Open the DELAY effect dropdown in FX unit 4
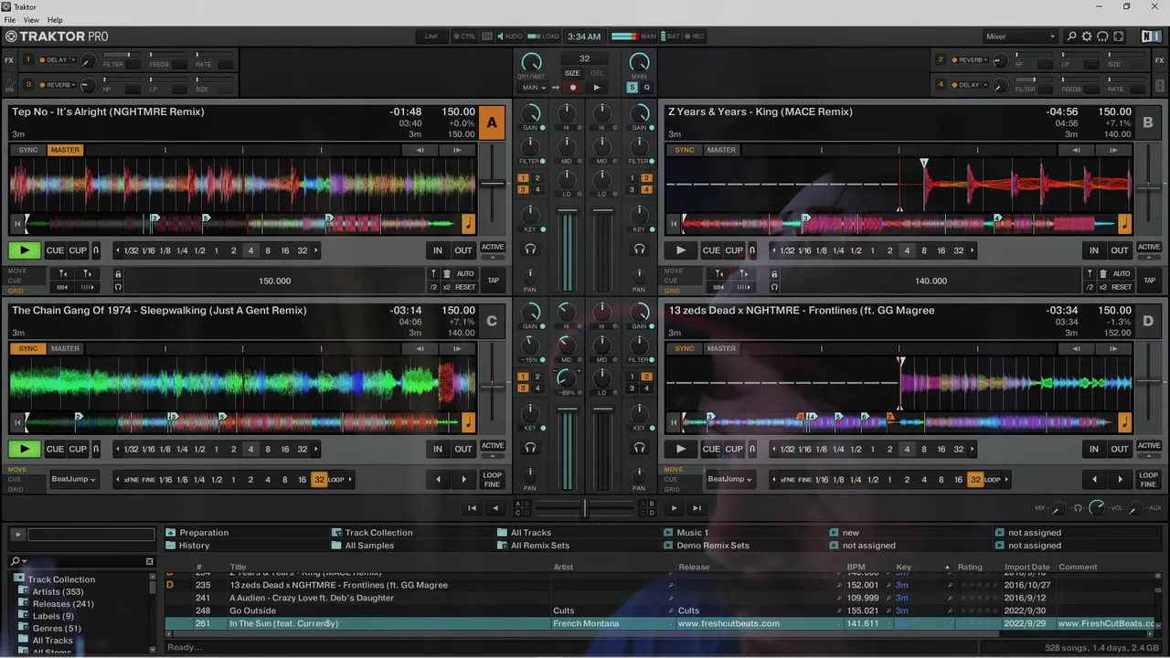 (x=970, y=85)
